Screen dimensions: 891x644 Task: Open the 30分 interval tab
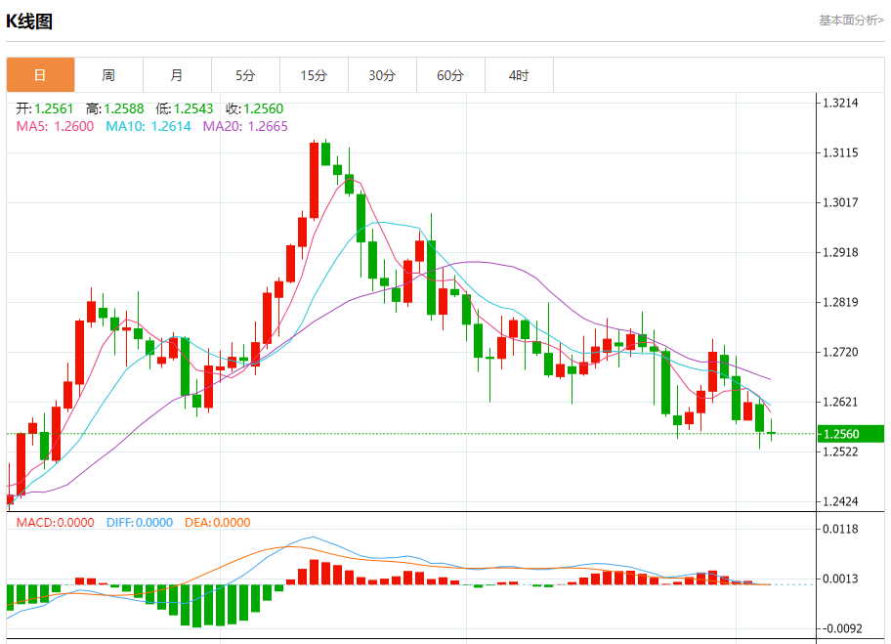pos(382,74)
